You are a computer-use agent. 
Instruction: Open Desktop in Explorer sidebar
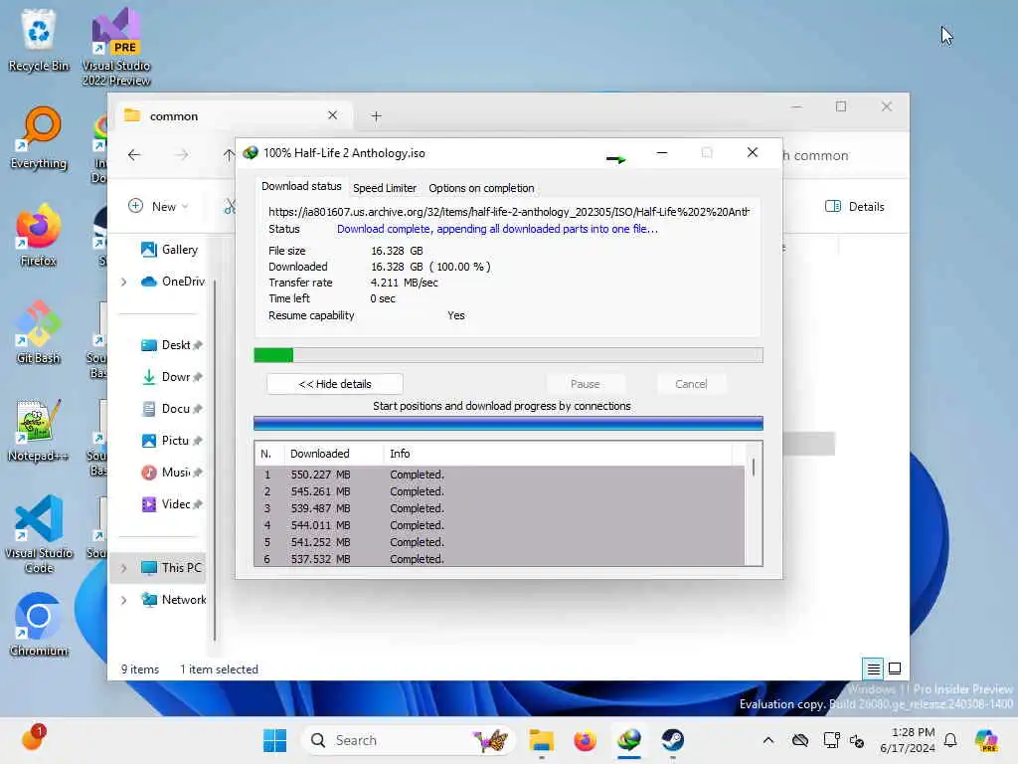[x=171, y=345]
